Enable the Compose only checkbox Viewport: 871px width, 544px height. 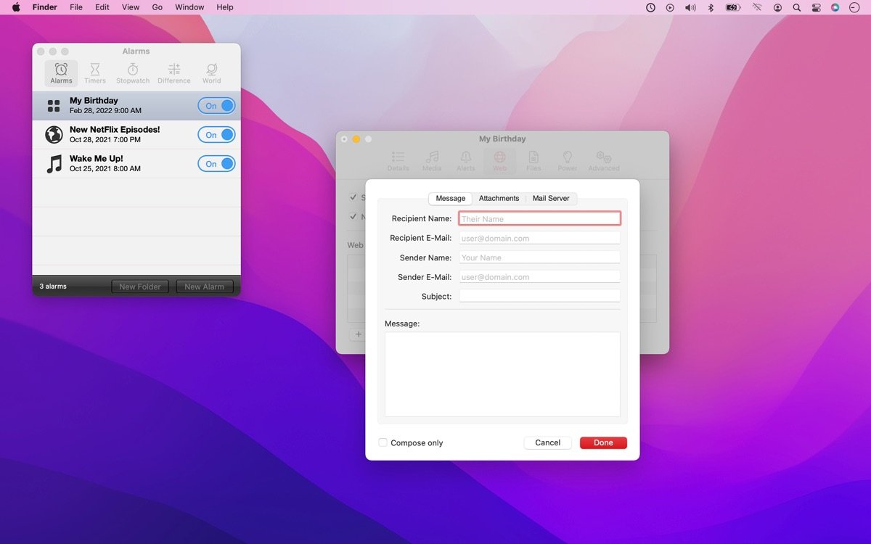tap(383, 442)
